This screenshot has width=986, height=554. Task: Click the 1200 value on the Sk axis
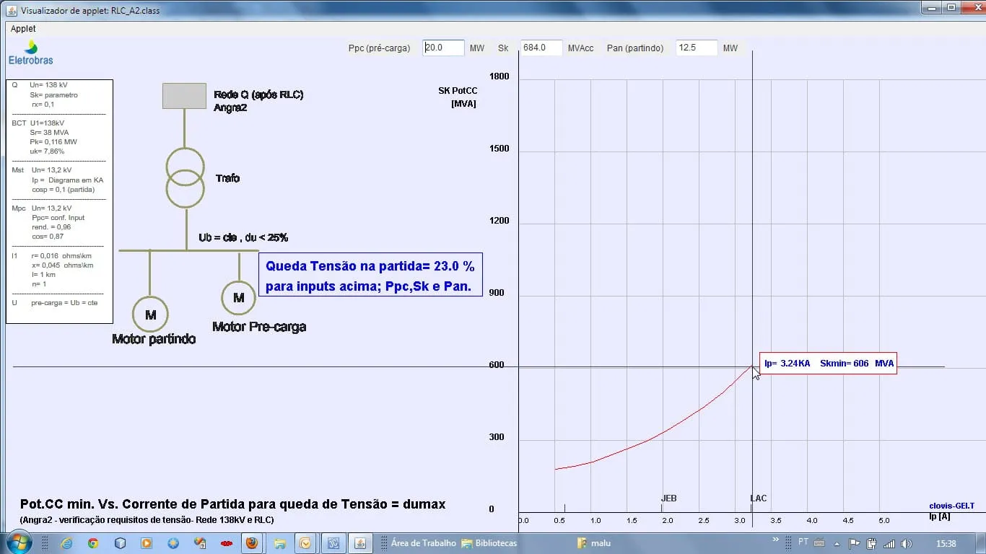(499, 221)
